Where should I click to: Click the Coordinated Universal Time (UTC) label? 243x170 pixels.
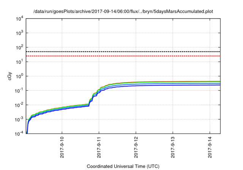pyautogui.click(x=123, y=167)
